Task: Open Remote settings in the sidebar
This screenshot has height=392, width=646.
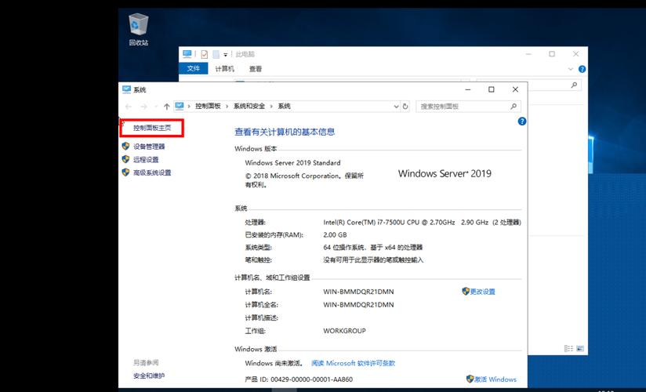Action: pos(146,159)
